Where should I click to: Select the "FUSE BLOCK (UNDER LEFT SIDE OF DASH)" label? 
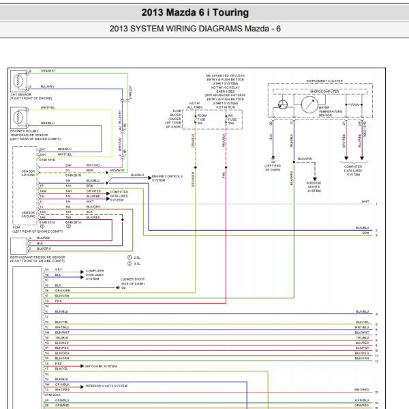(173, 119)
